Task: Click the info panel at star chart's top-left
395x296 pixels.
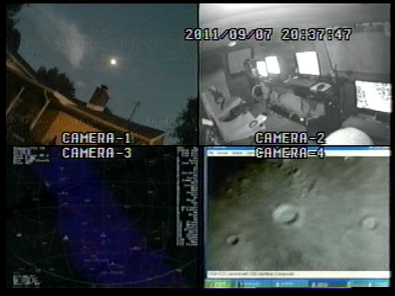Action: point(29,156)
